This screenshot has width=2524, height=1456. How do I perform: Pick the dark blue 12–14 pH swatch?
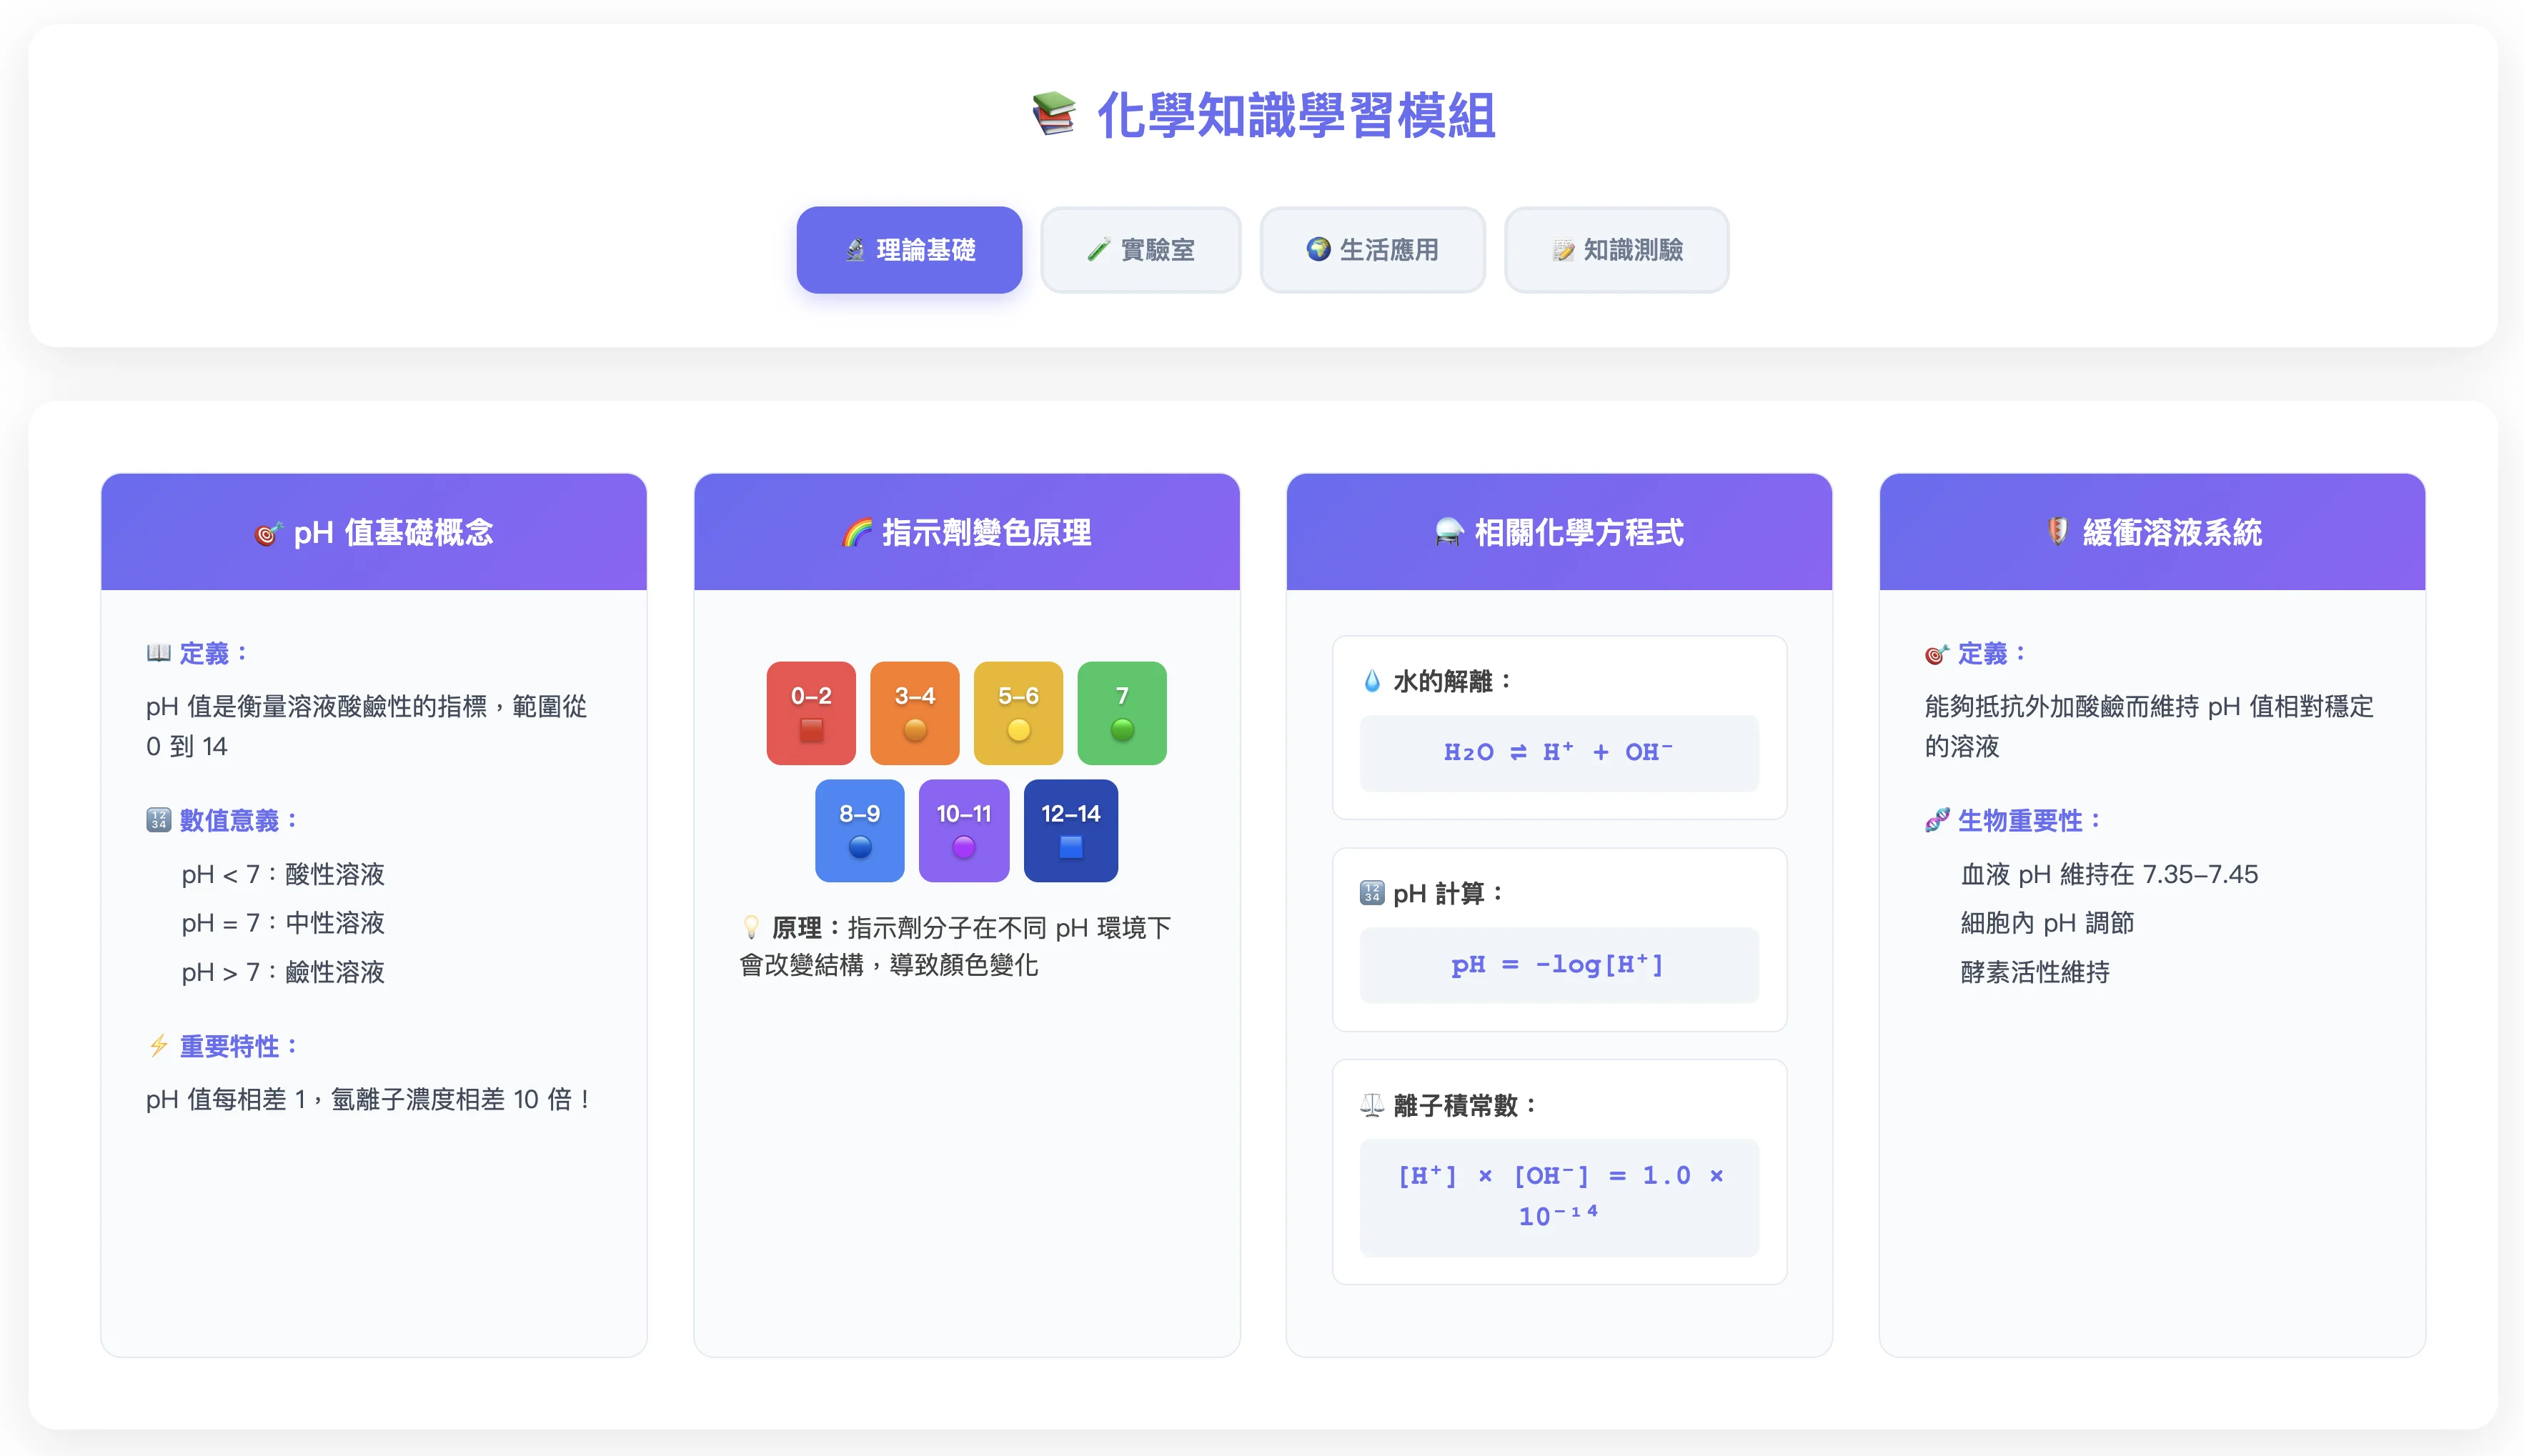(x=1070, y=830)
